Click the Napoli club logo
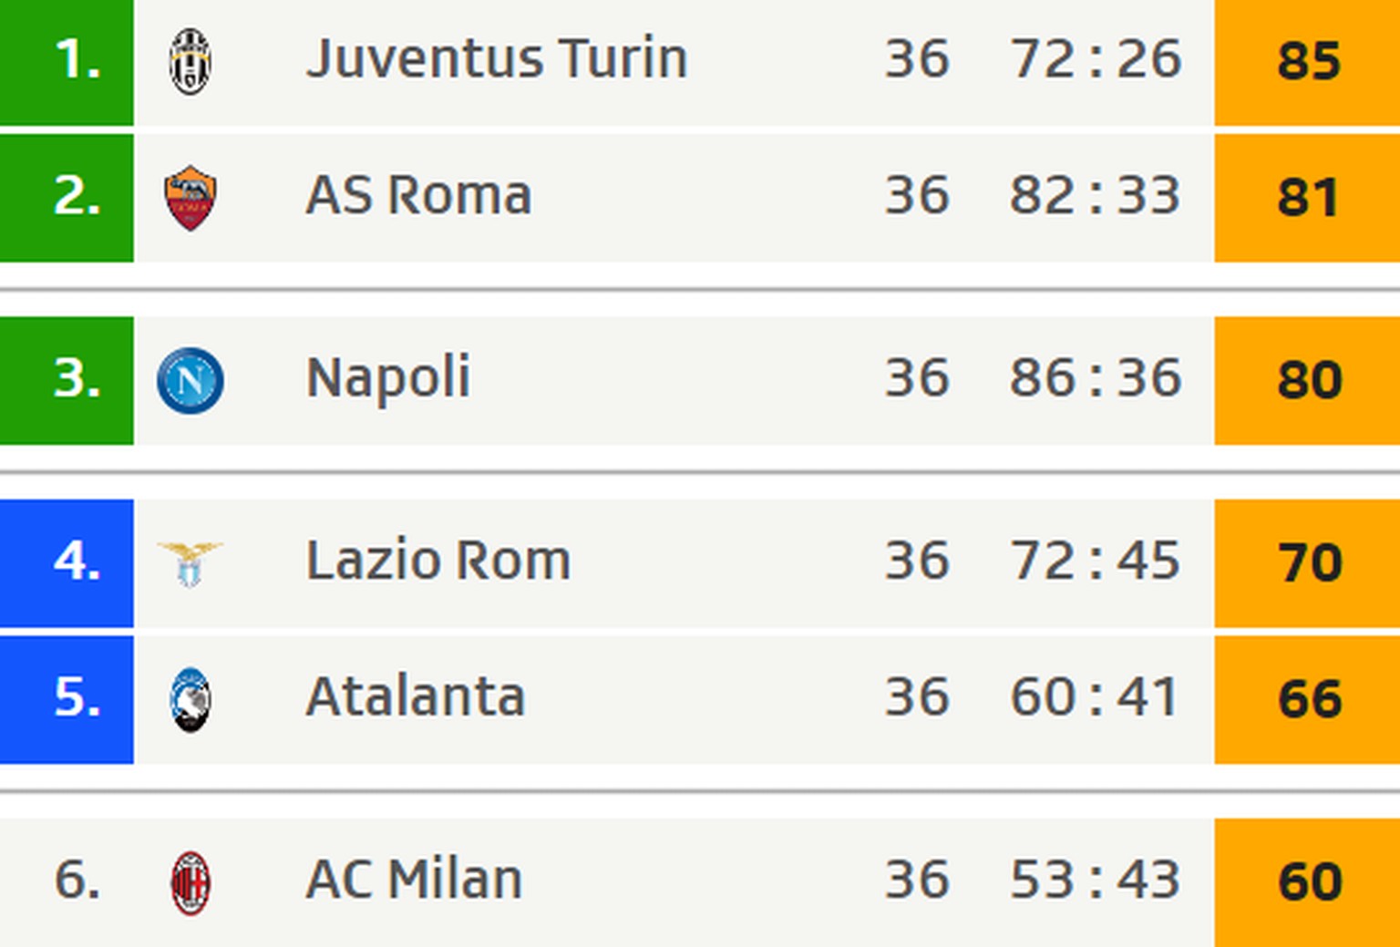The image size is (1400, 947). coord(190,380)
